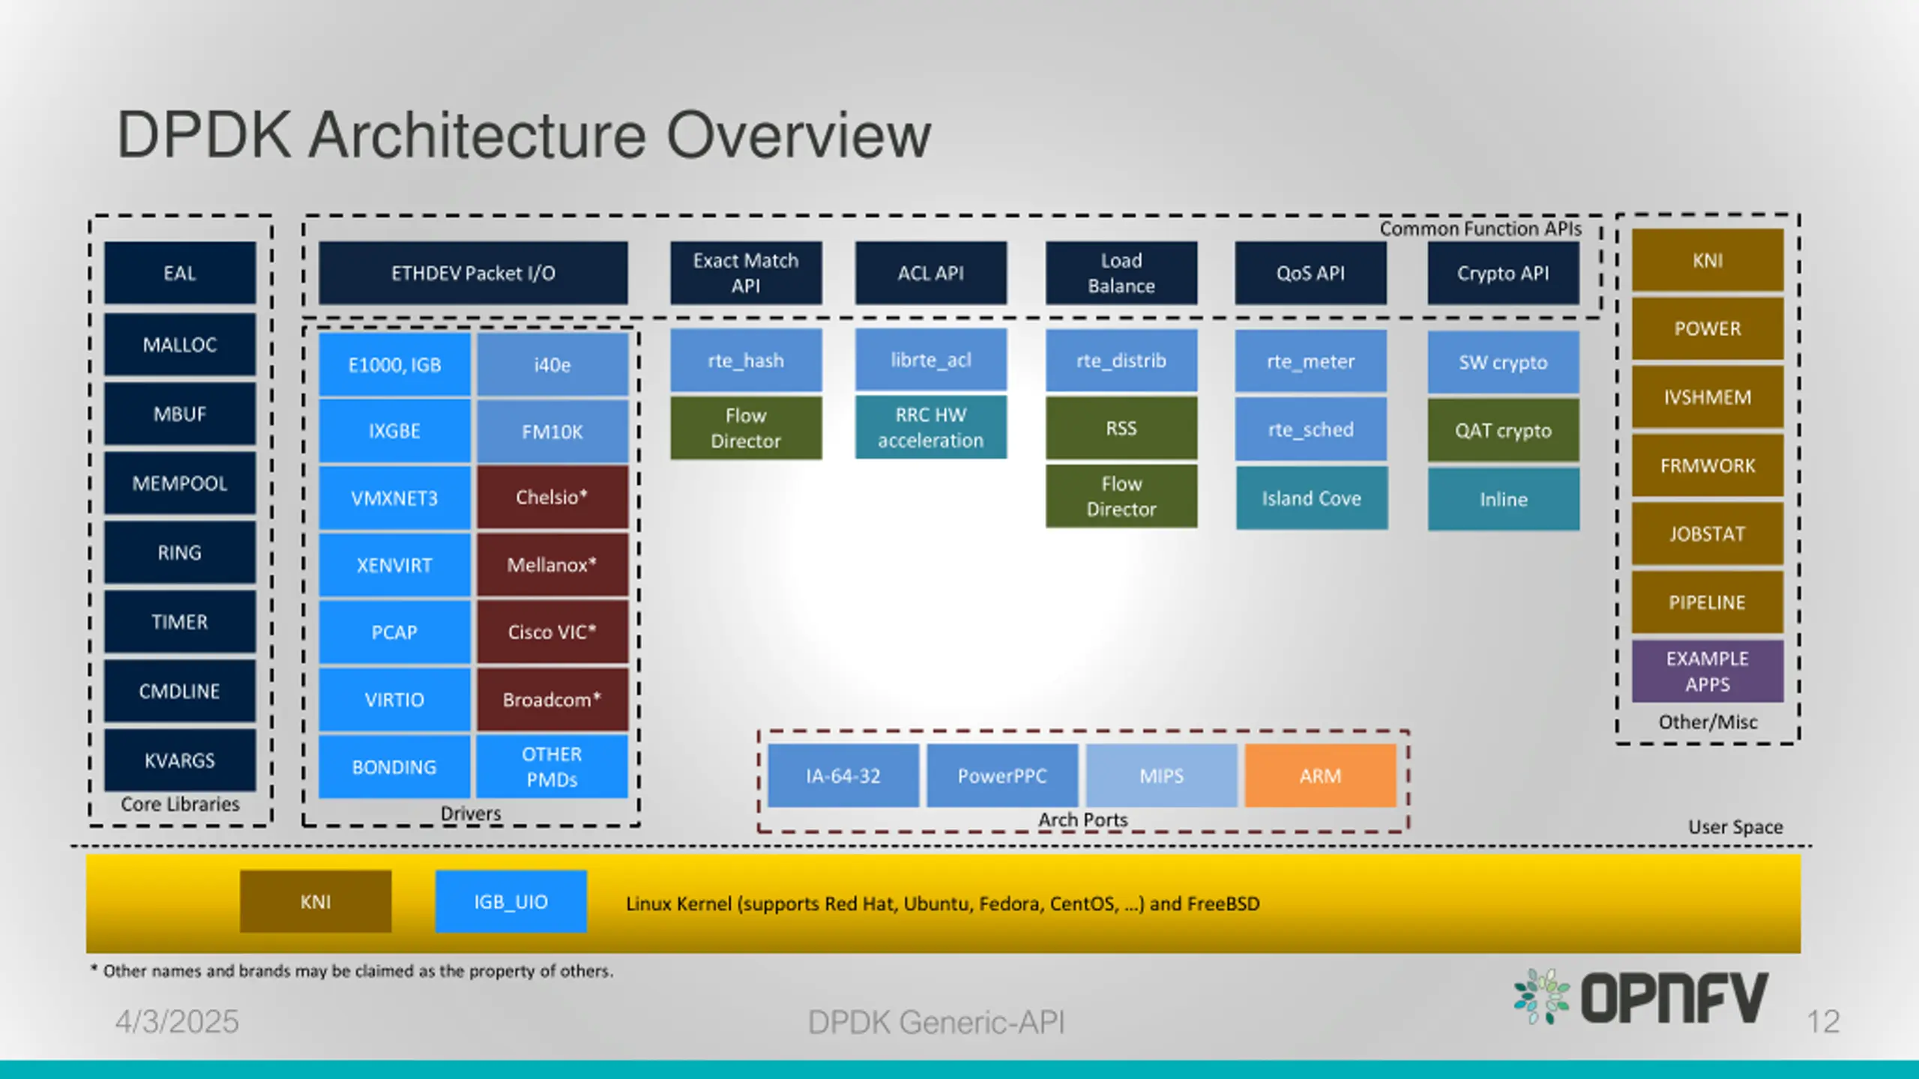Click the librte_acl block
Image resolution: width=1919 pixels, height=1079 pixels.
tap(931, 360)
